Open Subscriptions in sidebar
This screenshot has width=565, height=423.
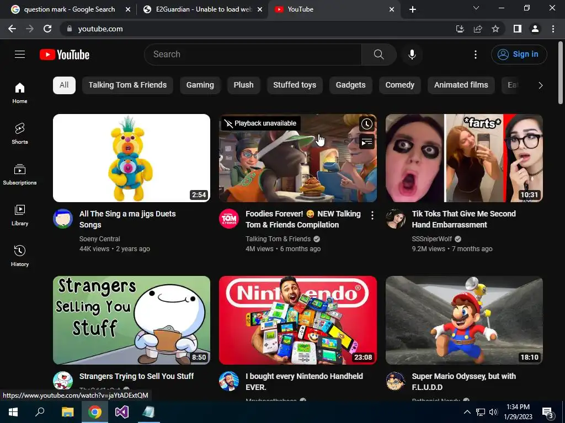click(x=20, y=174)
